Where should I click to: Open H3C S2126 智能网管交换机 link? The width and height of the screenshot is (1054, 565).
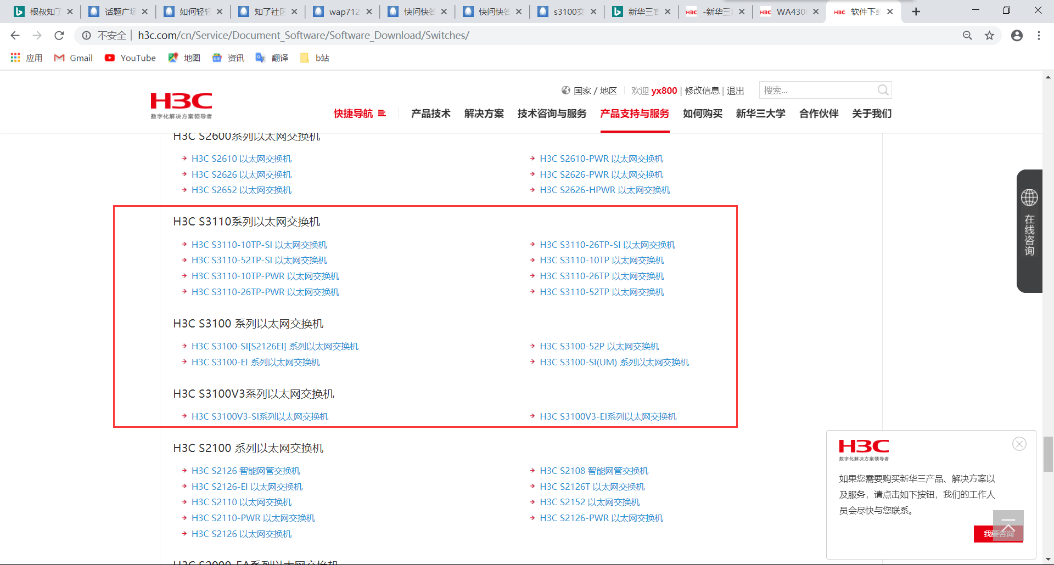click(x=246, y=471)
